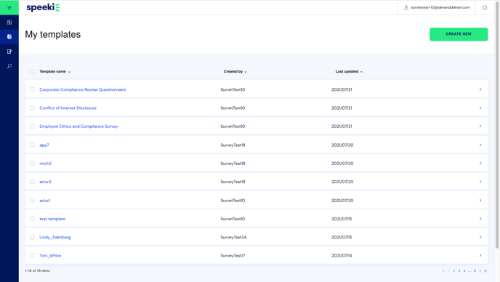500x282 pixels.
Task: Open the test template link
Action: coord(52,219)
